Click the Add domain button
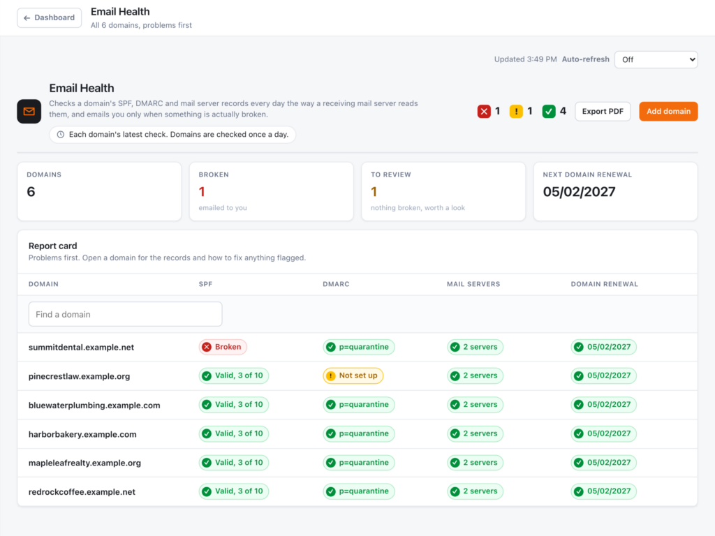This screenshot has height=536, width=715. click(668, 111)
